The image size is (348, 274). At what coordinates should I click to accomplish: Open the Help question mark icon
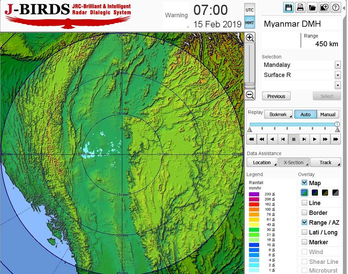[336, 7]
